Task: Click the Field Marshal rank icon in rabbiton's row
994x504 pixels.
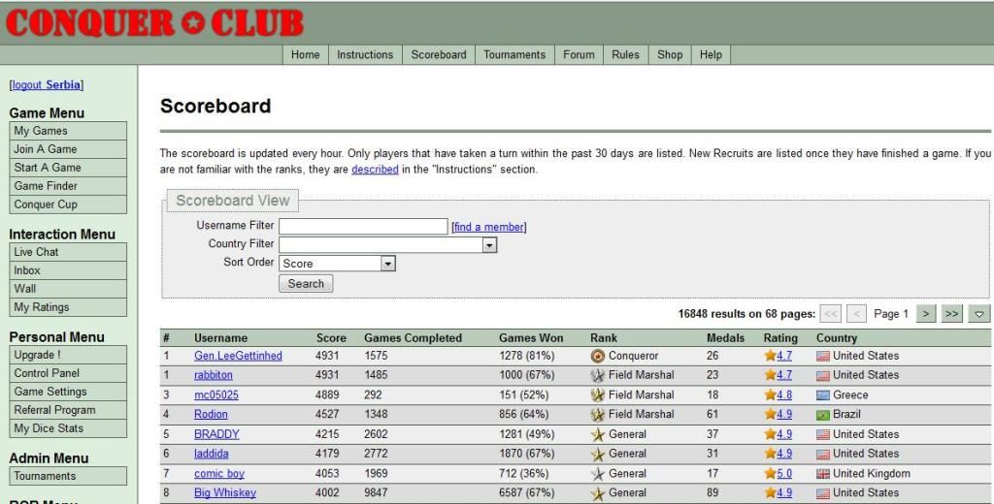Action: pos(597,375)
